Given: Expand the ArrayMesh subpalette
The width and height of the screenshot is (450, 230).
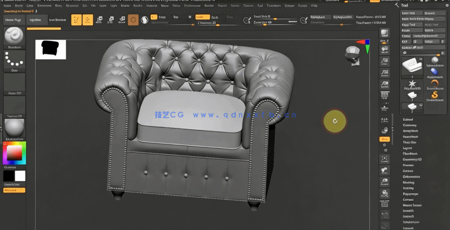Looking at the screenshot, I should coord(410,131).
